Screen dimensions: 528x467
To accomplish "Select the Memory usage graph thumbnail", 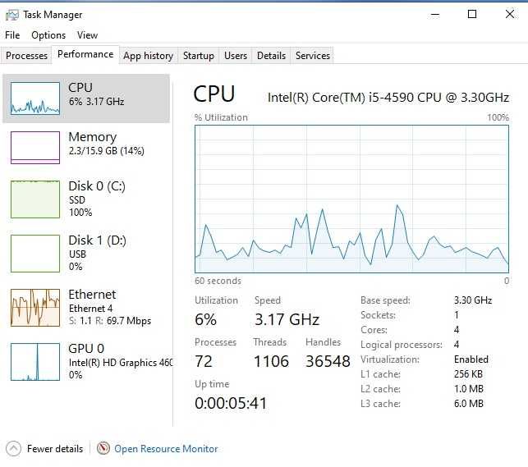I will [35, 148].
